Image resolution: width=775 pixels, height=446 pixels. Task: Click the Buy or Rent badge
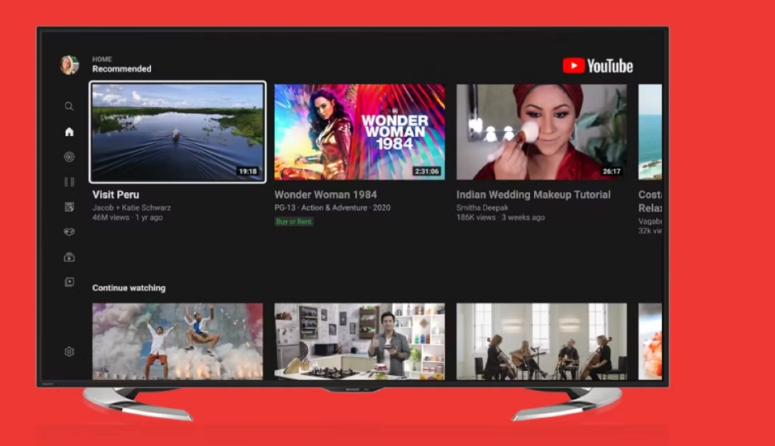pos(294,222)
